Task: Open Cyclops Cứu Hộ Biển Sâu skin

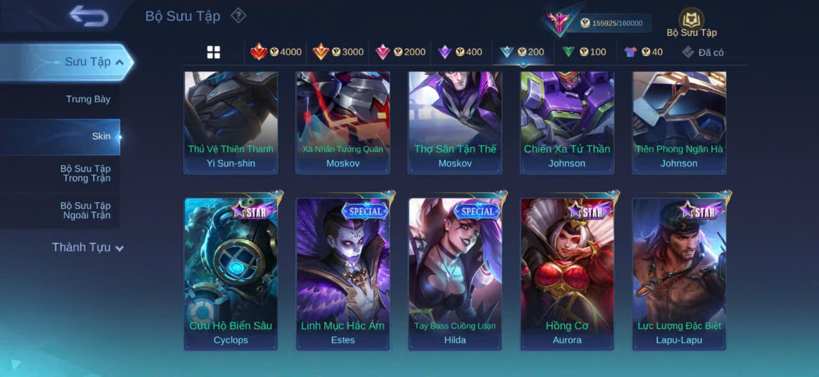Action: pyautogui.click(x=231, y=273)
